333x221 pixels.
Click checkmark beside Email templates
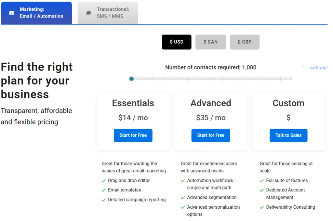[104, 190]
